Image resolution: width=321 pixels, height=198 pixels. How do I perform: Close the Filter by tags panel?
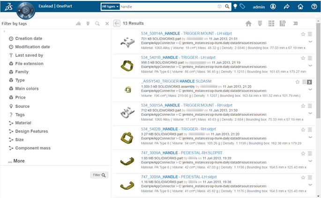point(107,24)
